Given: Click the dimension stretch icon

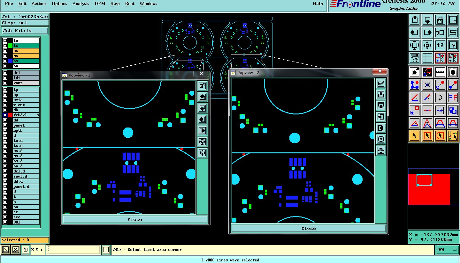Looking at the screenshot, I should (440, 110).
